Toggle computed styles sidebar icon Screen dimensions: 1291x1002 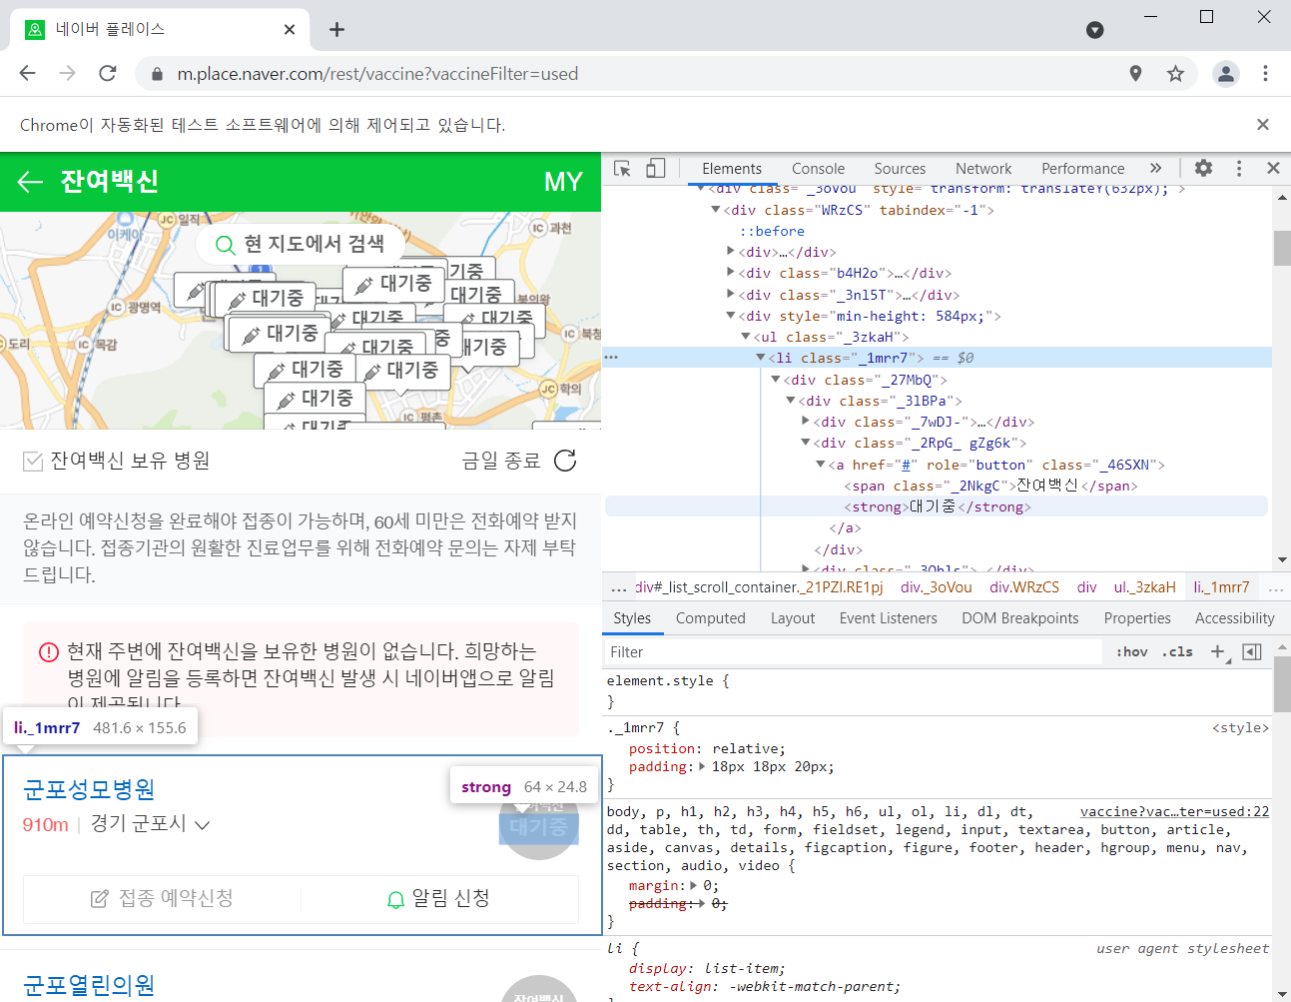(x=1252, y=651)
